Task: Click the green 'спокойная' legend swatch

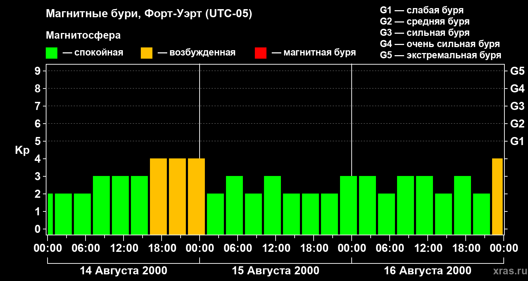Action: (x=52, y=53)
